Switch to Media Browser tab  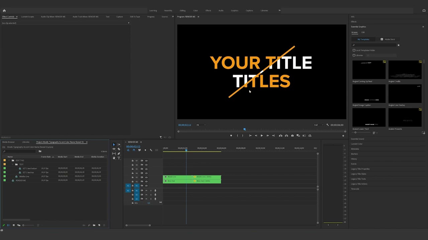(8, 142)
